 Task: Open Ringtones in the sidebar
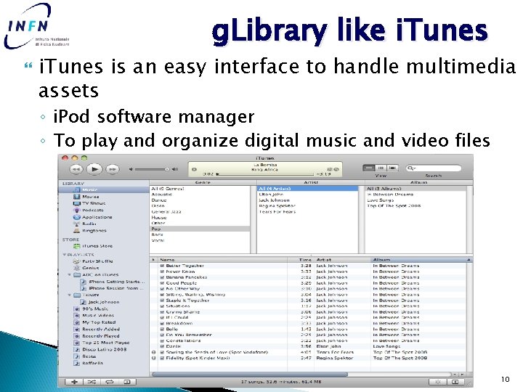(x=103, y=231)
